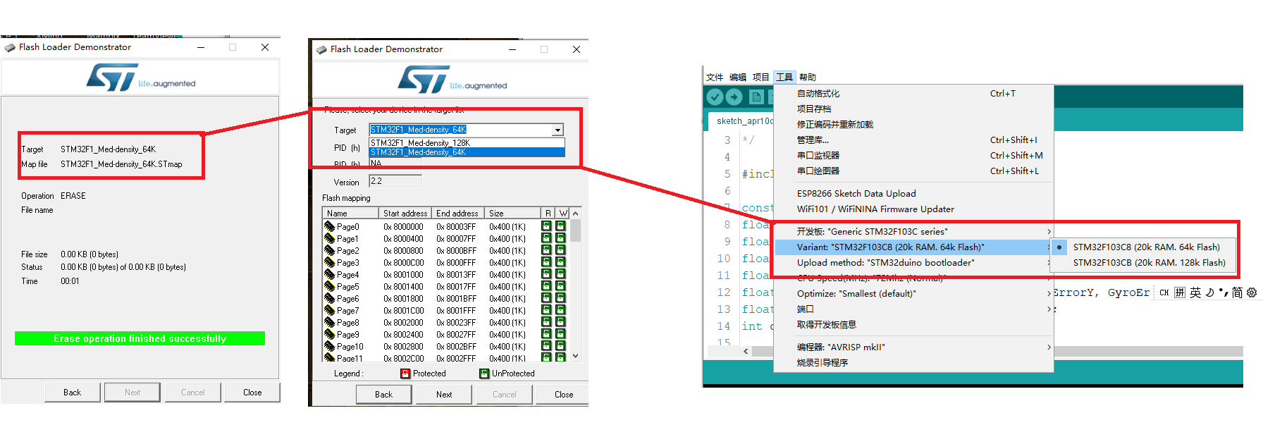Click Close in the erase result window

point(252,393)
